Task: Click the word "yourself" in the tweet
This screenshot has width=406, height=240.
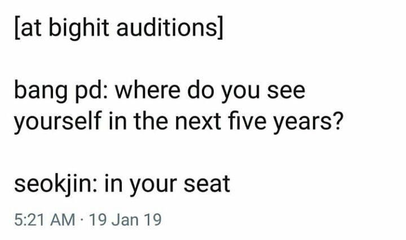Action: [x=57, y=122]
